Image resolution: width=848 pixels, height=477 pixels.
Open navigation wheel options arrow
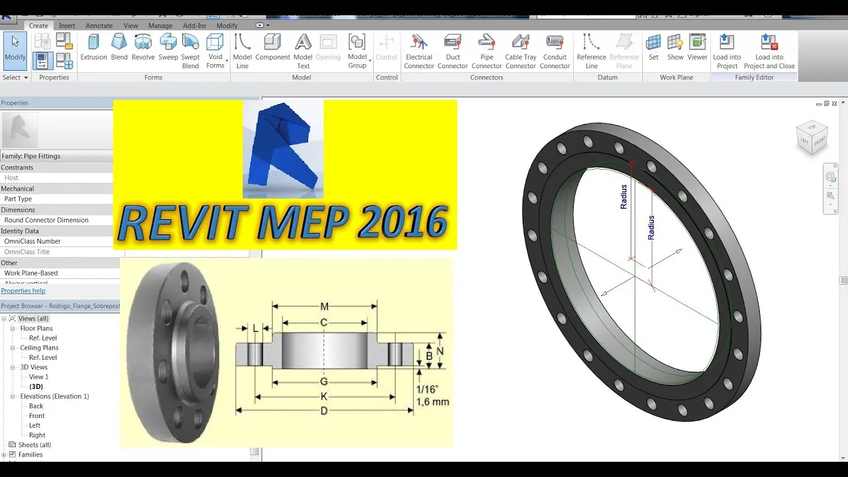[x=831, y=185]
